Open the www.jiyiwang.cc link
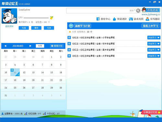 (x=151, y=14)
